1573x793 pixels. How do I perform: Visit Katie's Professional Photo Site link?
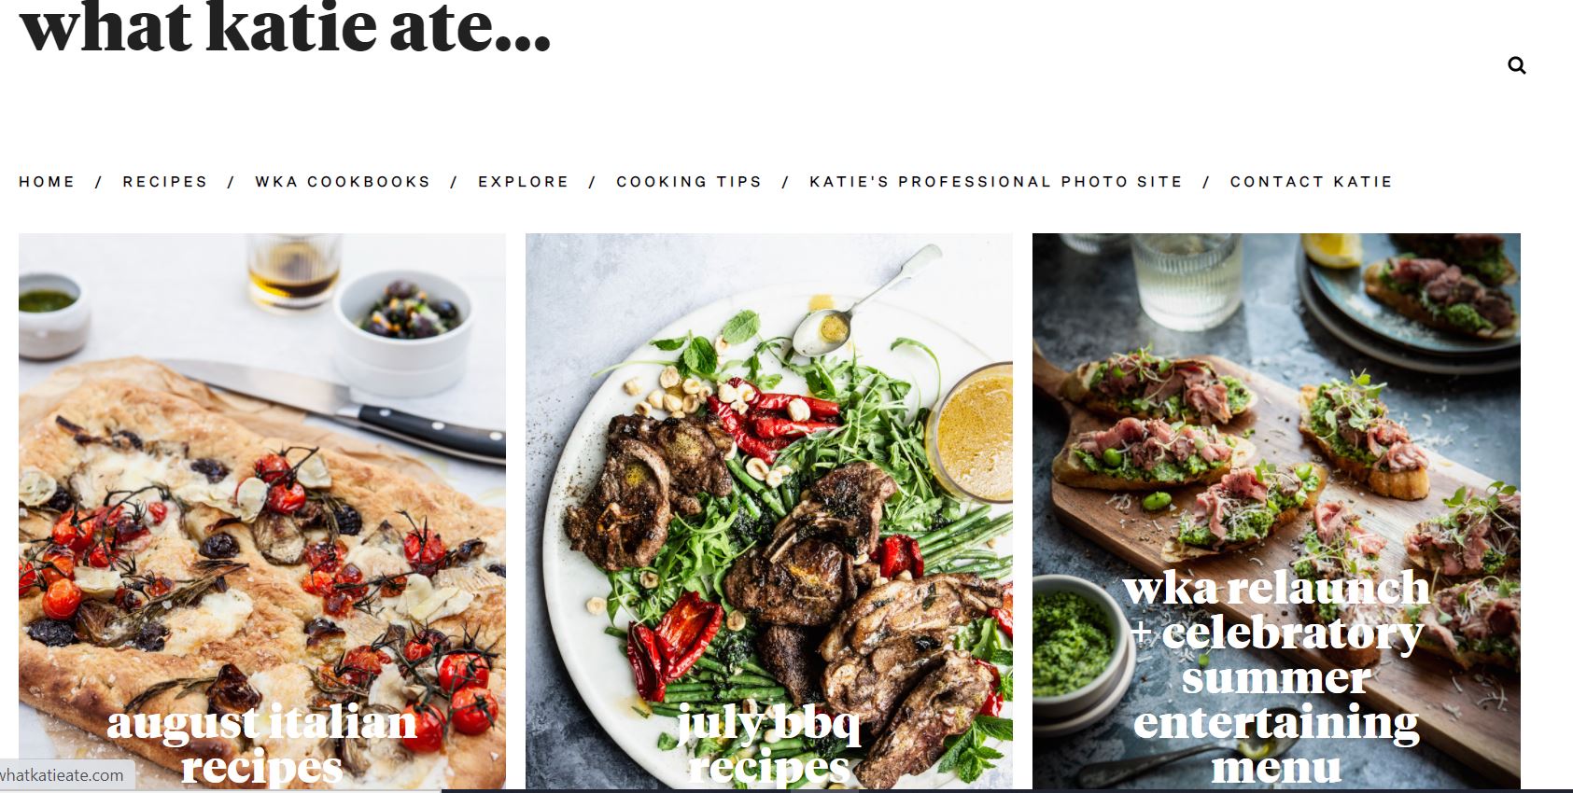[x=996, y=182]
